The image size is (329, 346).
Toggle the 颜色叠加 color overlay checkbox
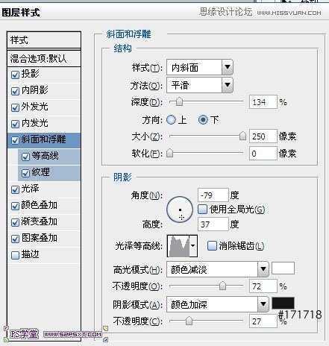15,206
